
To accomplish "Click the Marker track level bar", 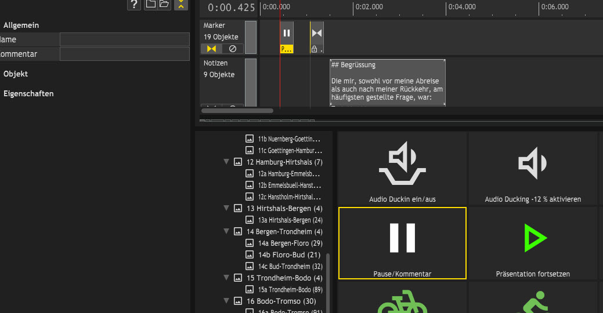I will pos(251,37).
